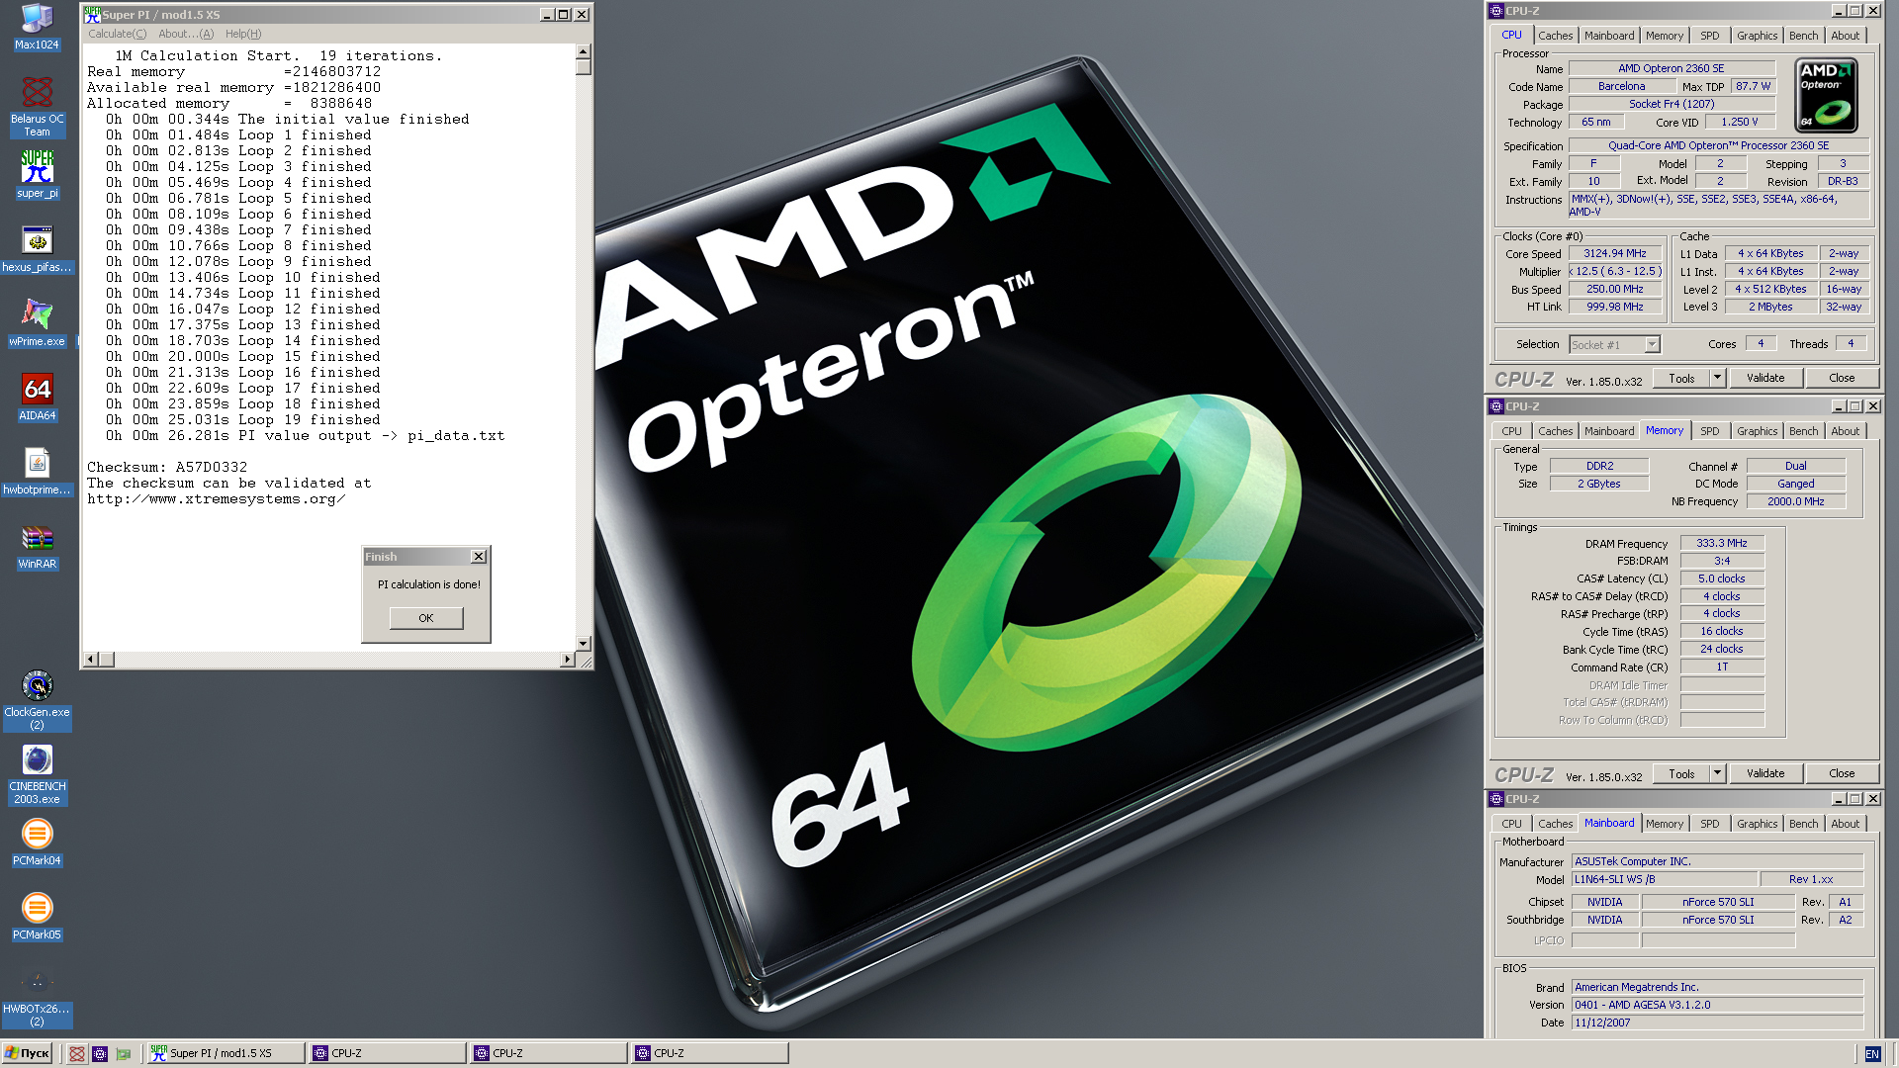Open the Belarus OC Team desktop shortcut
This screenshot has height=1068, width=1899.
pos(37,106)
